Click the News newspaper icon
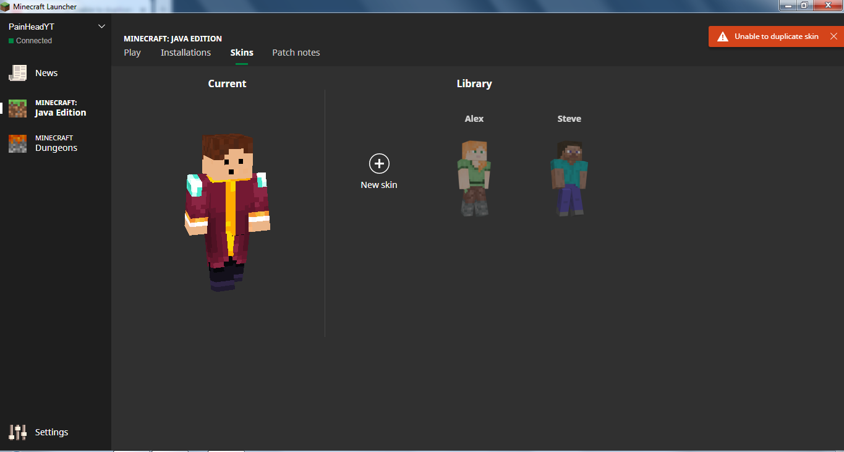 pyautogui.click(x=17, y=73)
